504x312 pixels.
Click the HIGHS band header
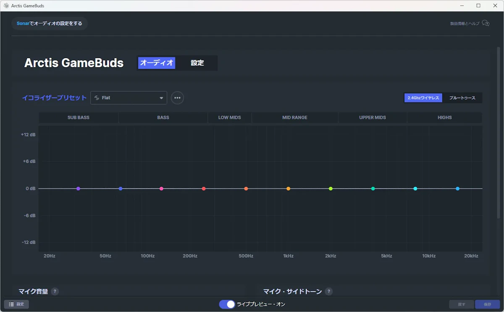pos(445,118)
